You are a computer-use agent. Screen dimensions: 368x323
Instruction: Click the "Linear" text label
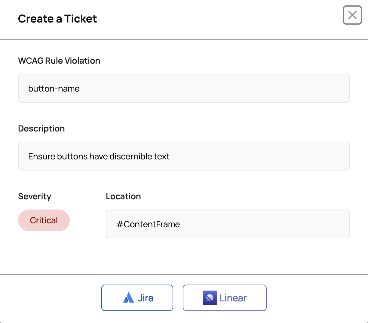pyautogui.click(x=233, y=298)
